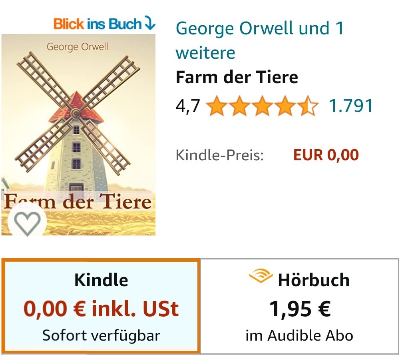This screenshot has height=355, width=416.
Task: Click the half-filled fifth rating star
Action: pos(308,106)
